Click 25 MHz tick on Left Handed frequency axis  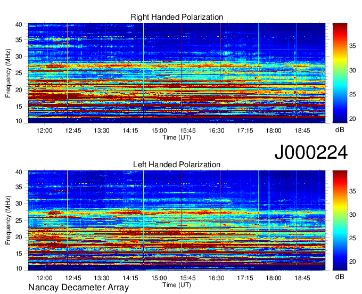(19, 220)
